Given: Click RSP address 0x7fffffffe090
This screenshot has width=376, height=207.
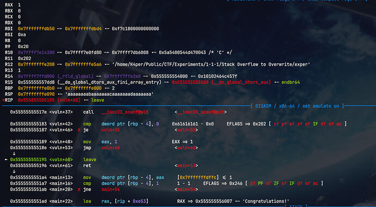Looking at the screenshot, I should tap(36, 94).
